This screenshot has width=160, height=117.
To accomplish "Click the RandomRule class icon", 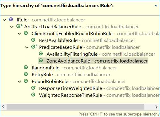I will pos(26,67).
